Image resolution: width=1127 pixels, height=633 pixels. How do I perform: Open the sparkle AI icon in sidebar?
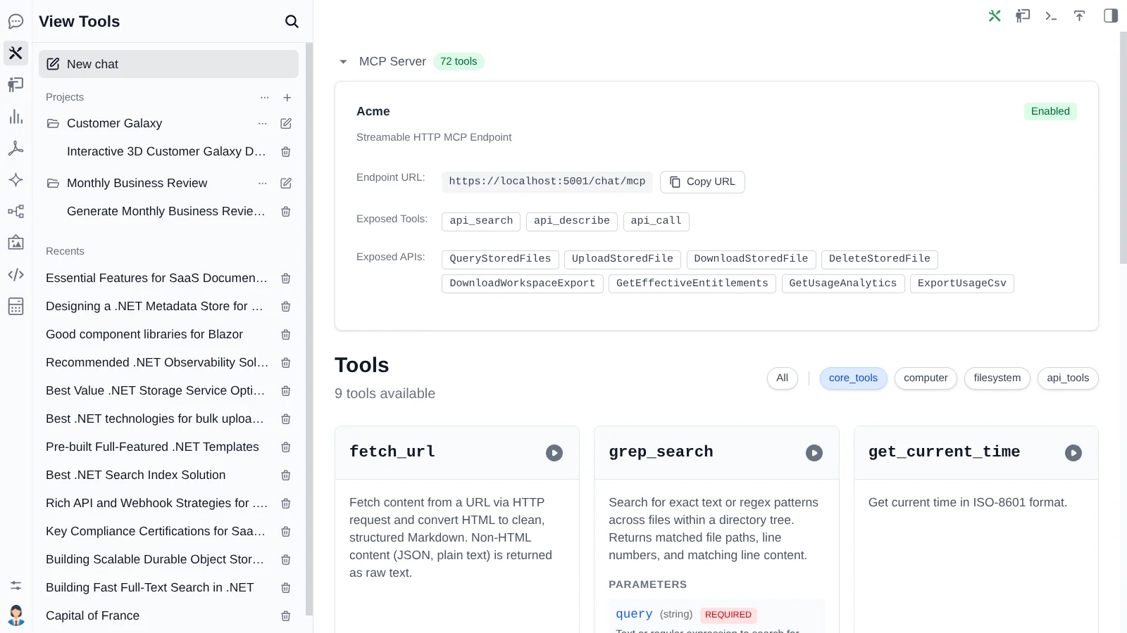(15, 180)
